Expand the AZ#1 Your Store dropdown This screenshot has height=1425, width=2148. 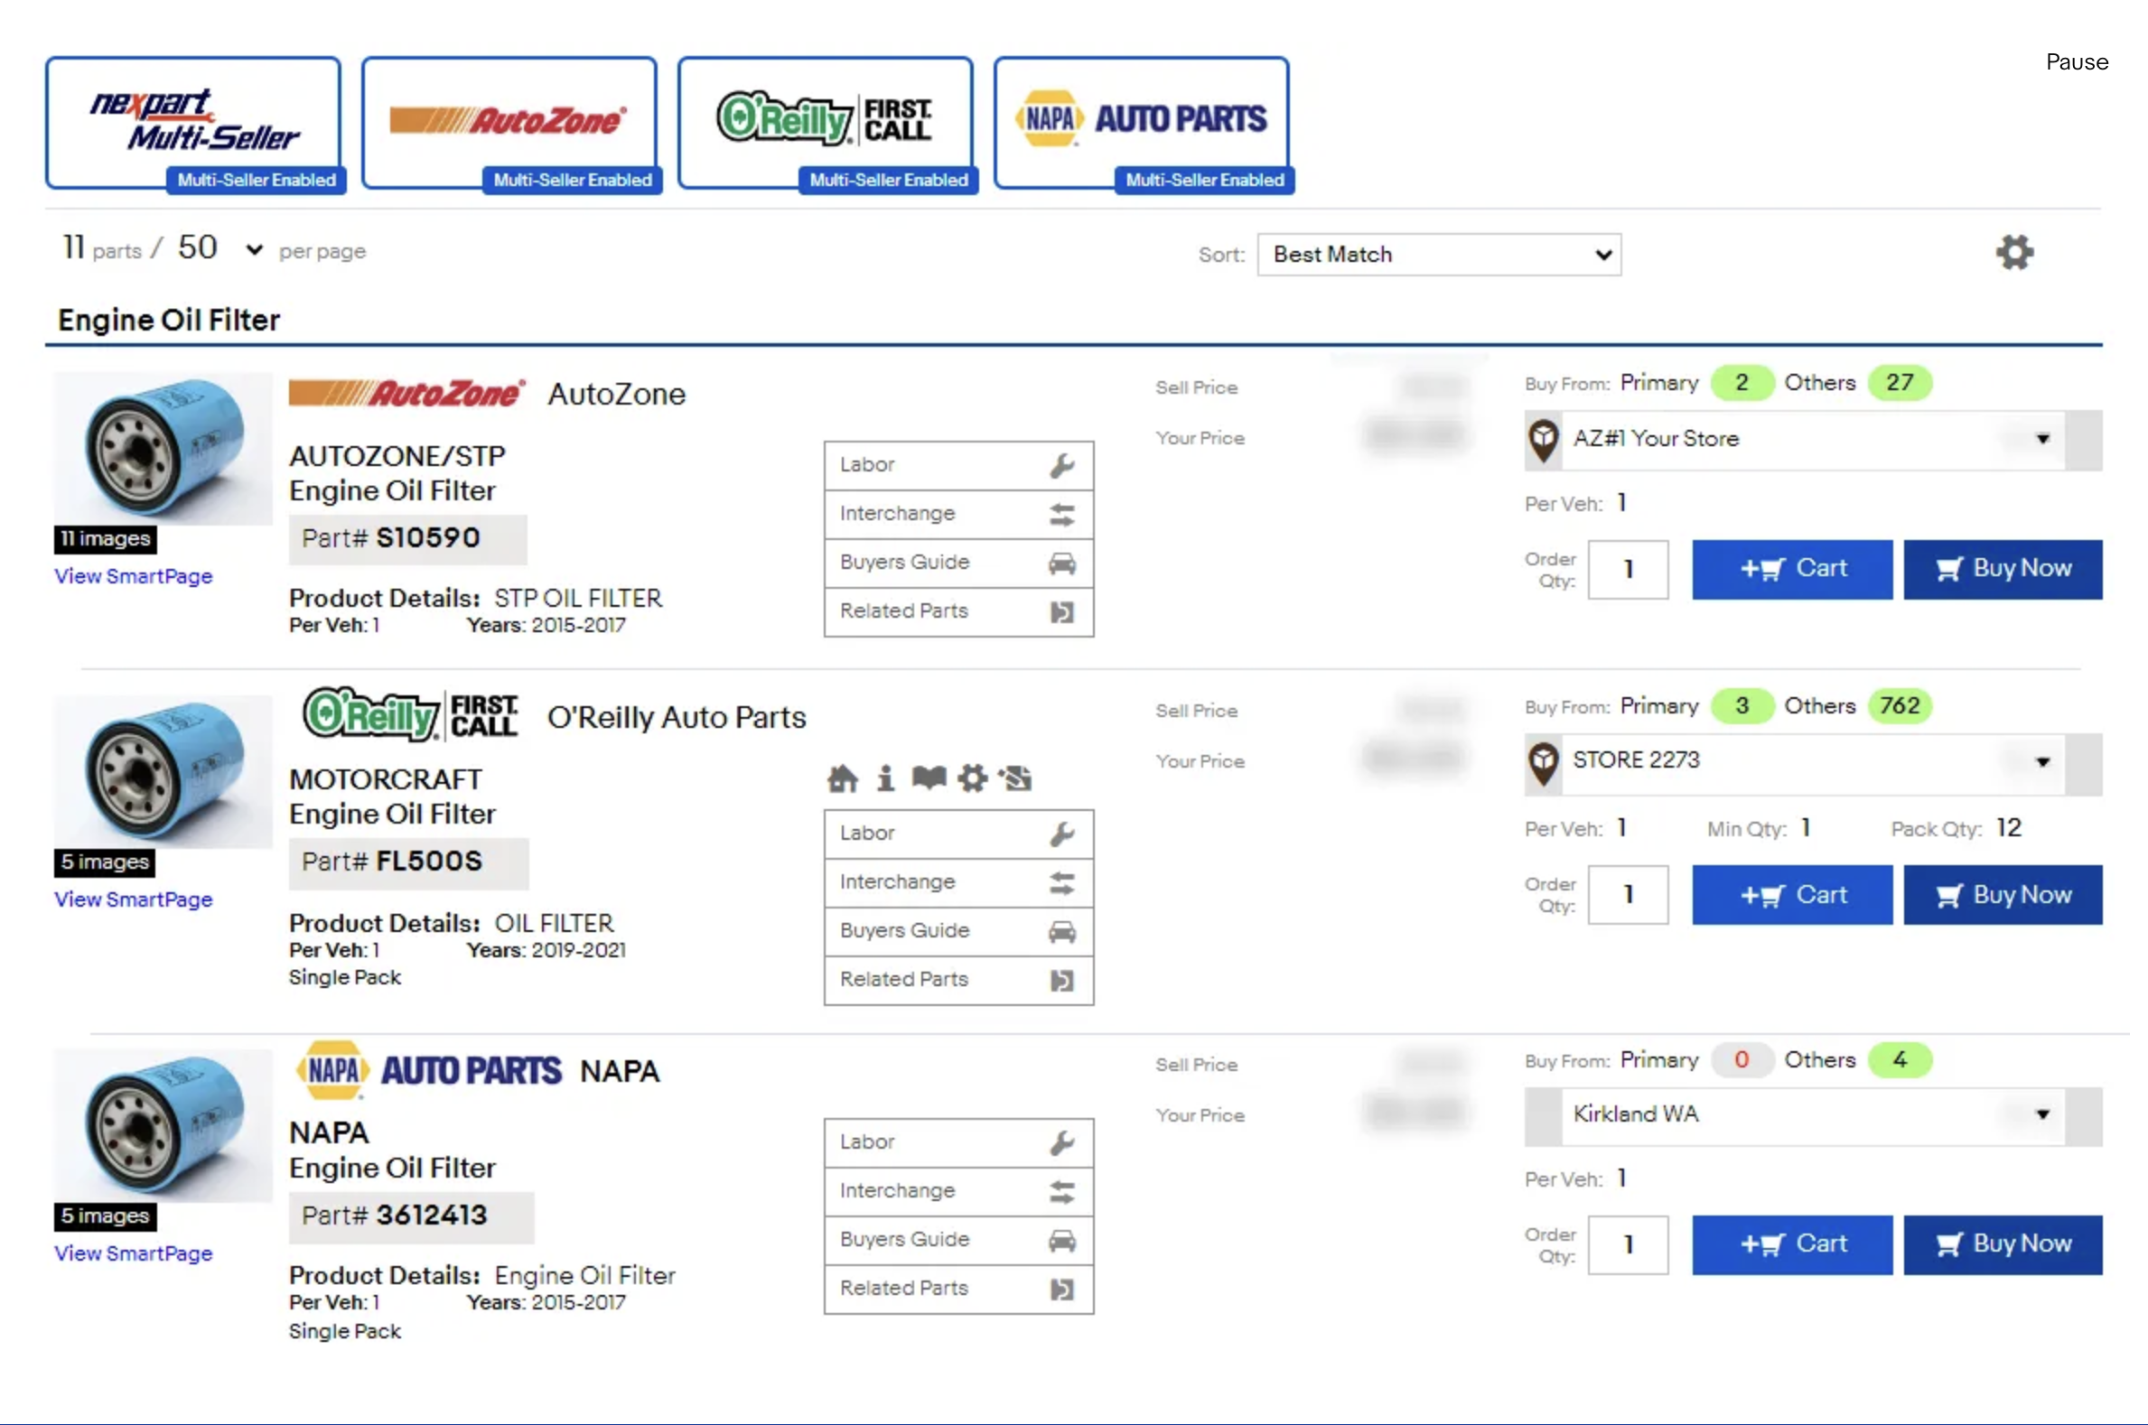[1814, 440]
